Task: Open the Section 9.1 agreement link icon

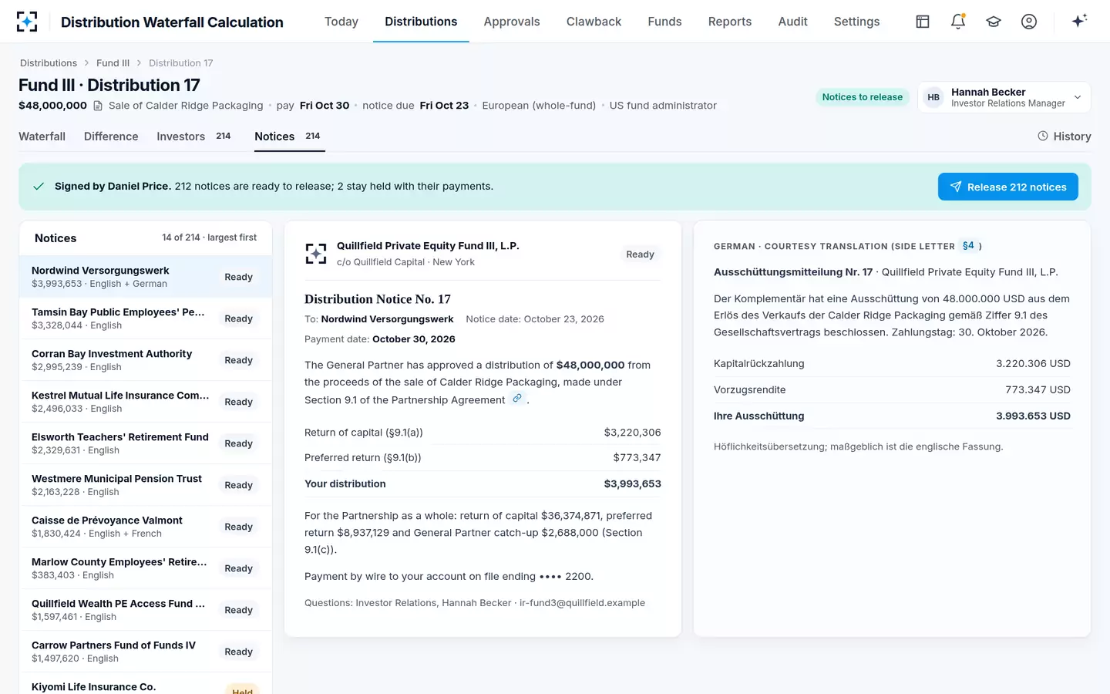Action: click(x=517, y=399)
